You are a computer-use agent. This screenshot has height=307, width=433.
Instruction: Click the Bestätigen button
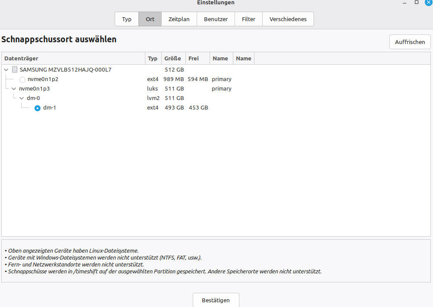click(216, 300)
